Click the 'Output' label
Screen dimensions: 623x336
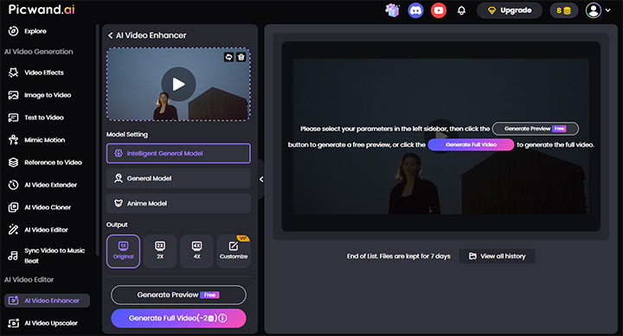pyautogui.click(x=117, y=225)
